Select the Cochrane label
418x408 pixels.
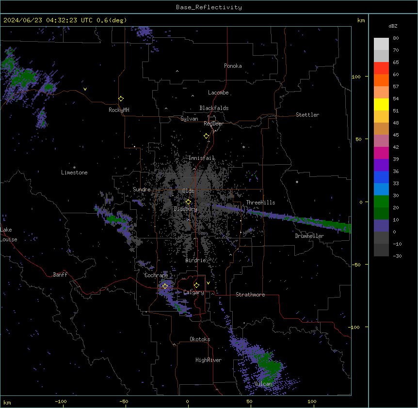156,275
